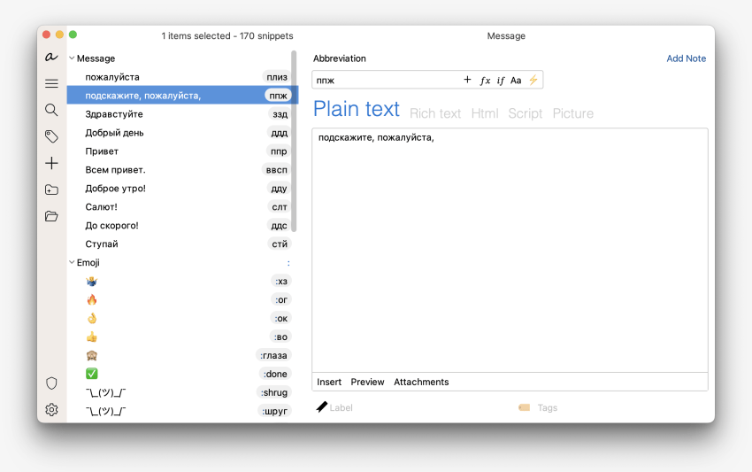Viewport: 752px width, 472px height.
Task: Click the marker Label icon
Action: [322, 407]
